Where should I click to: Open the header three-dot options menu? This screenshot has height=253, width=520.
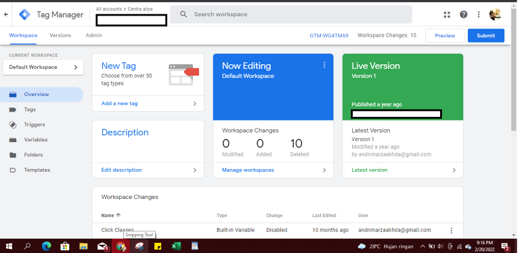pos(479,15)
